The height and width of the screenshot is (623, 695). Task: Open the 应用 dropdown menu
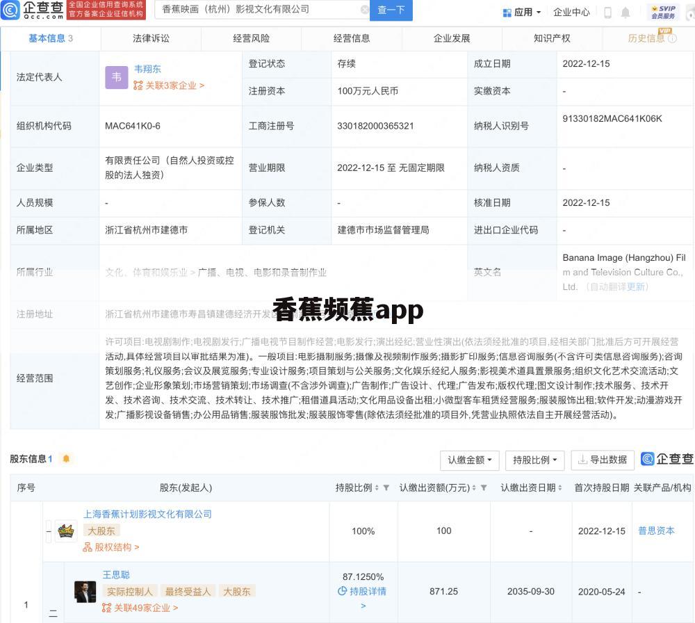tap(522, 13)
